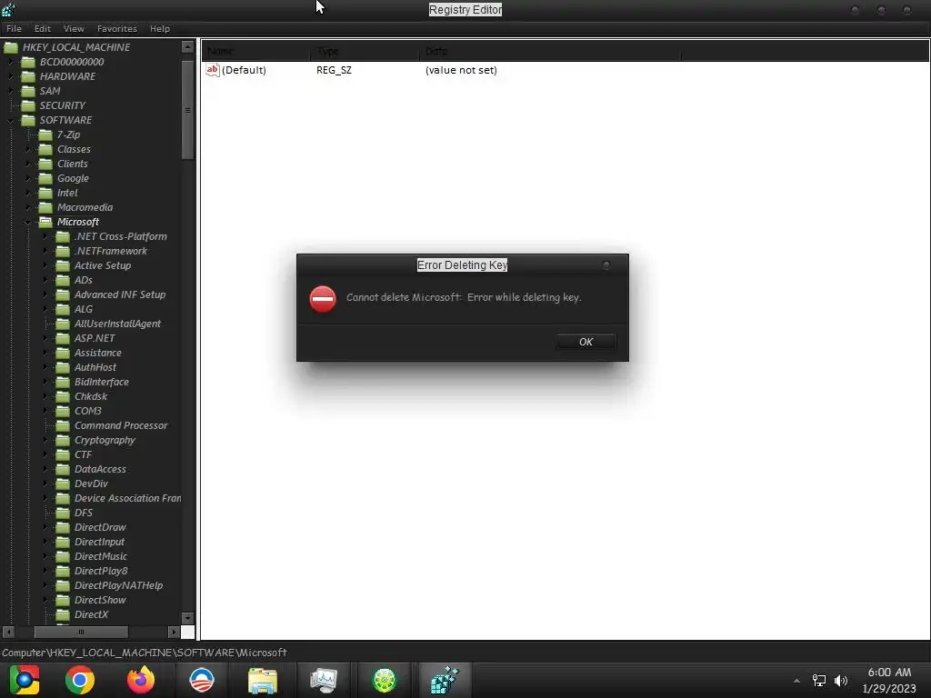This screenshot has height=698, width=931.
Task: Select the .NET Cross-Platform key
Action: pos(121,236)
